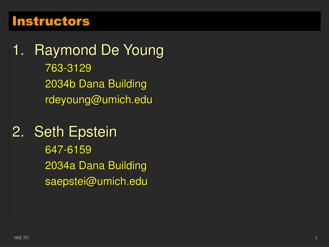Click empty content area below saepstei email
Viewport: 329px width, 247px height.
[165, 205]
